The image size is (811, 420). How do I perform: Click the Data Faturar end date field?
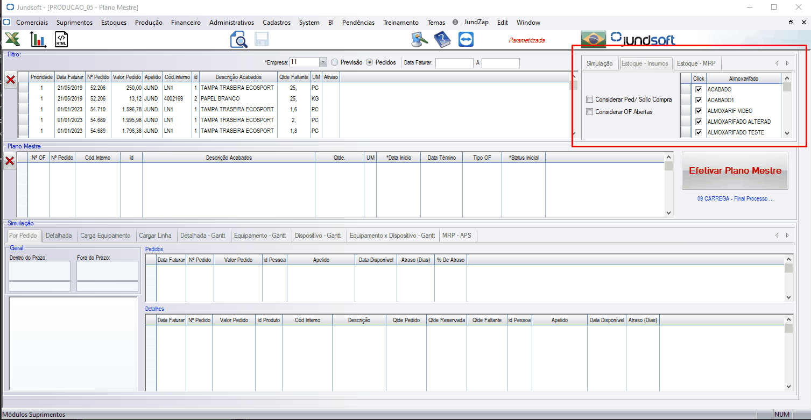click(500, 63)
